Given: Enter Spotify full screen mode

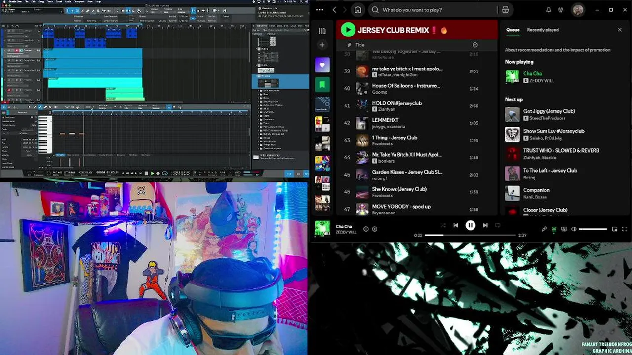Looking at the screenshot, I should click(624, 229).
